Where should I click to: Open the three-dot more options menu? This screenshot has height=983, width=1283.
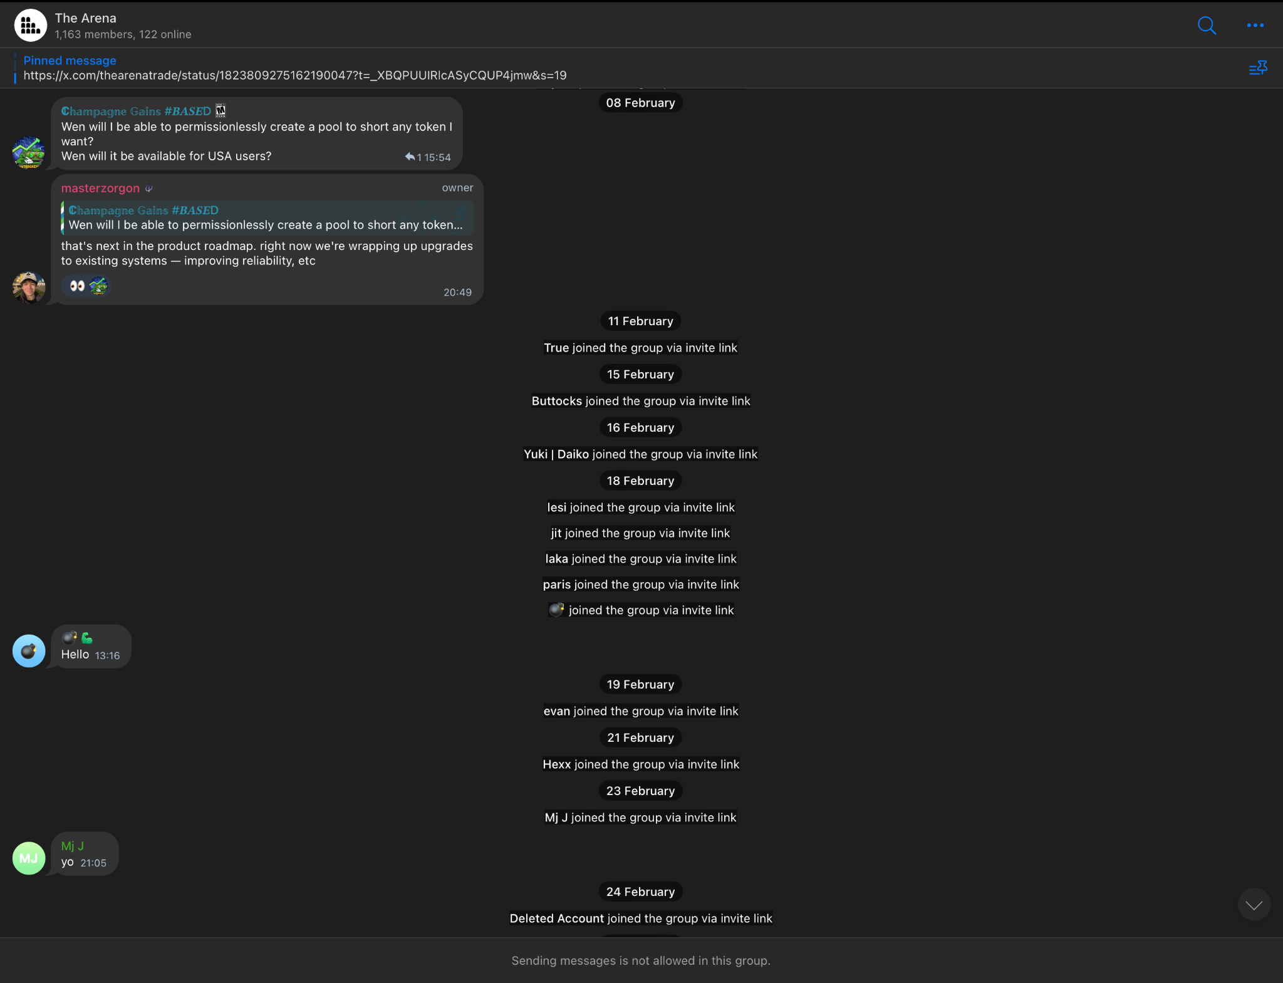[1255, 26]
